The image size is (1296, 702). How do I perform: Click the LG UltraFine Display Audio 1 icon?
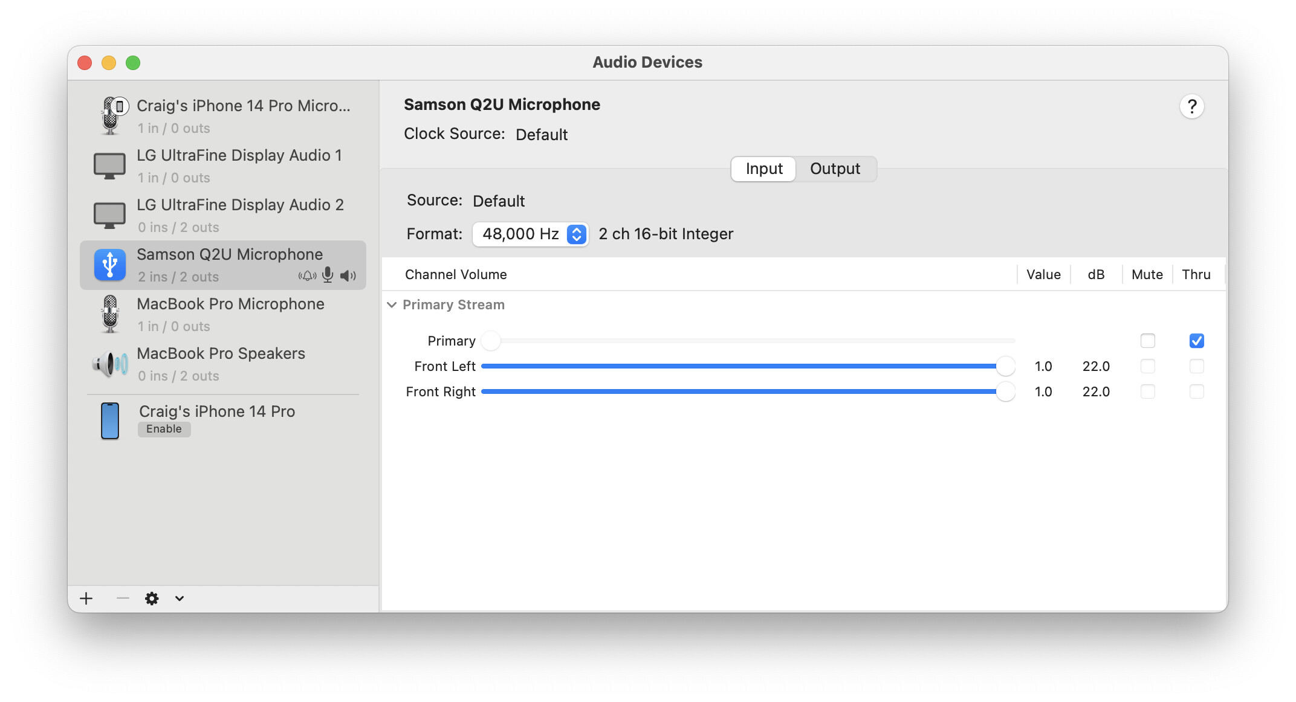click(109, 165)
